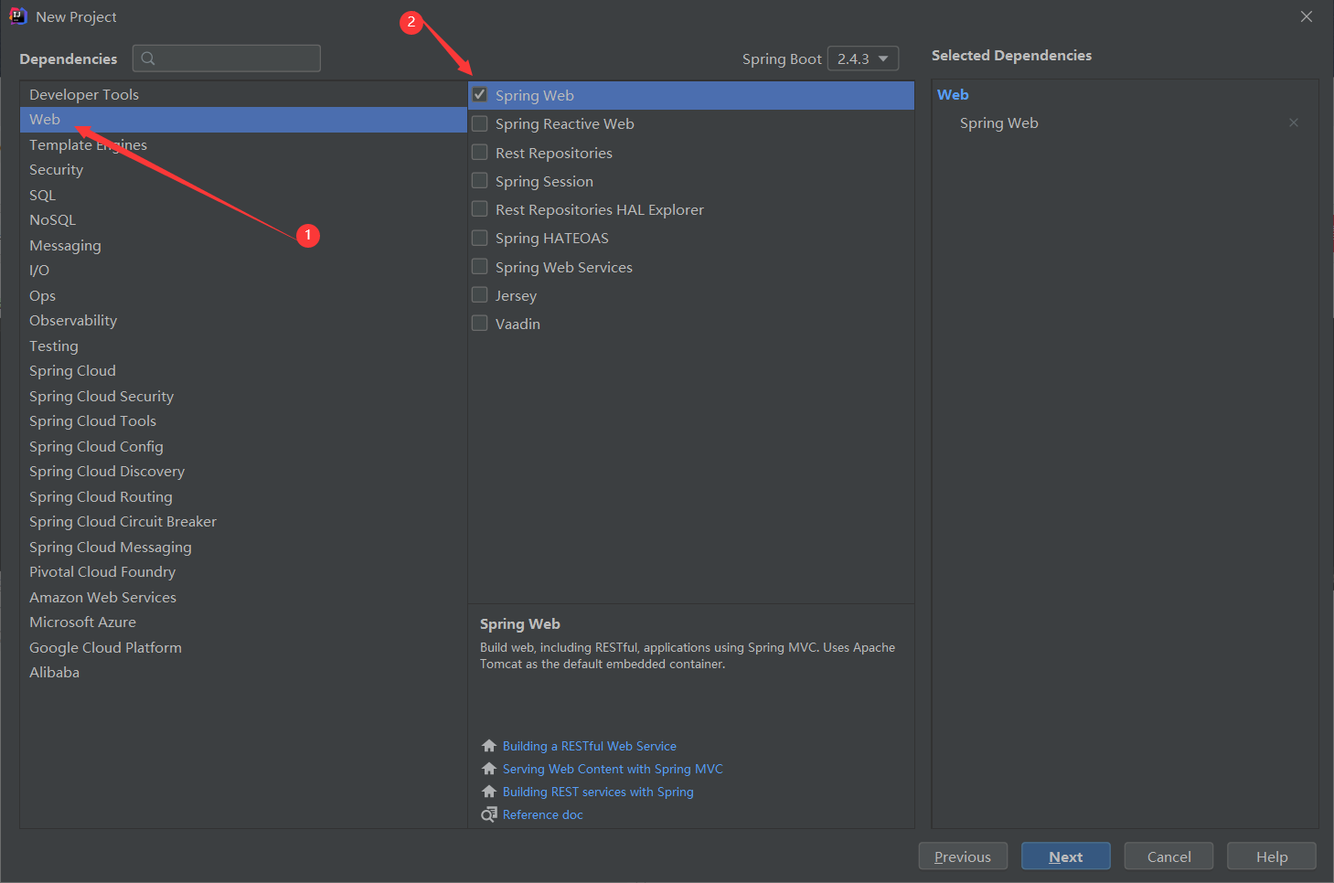Open the Reference doc link
Viewport: 1334px width, 883px height.
coord(543,814)
